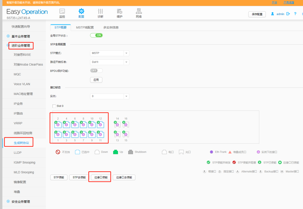Image resolution: width=303 pixels, height=209 pixels.
Task: Open 镜像配置 in the sidebar
Action: (x=24, y=182)
